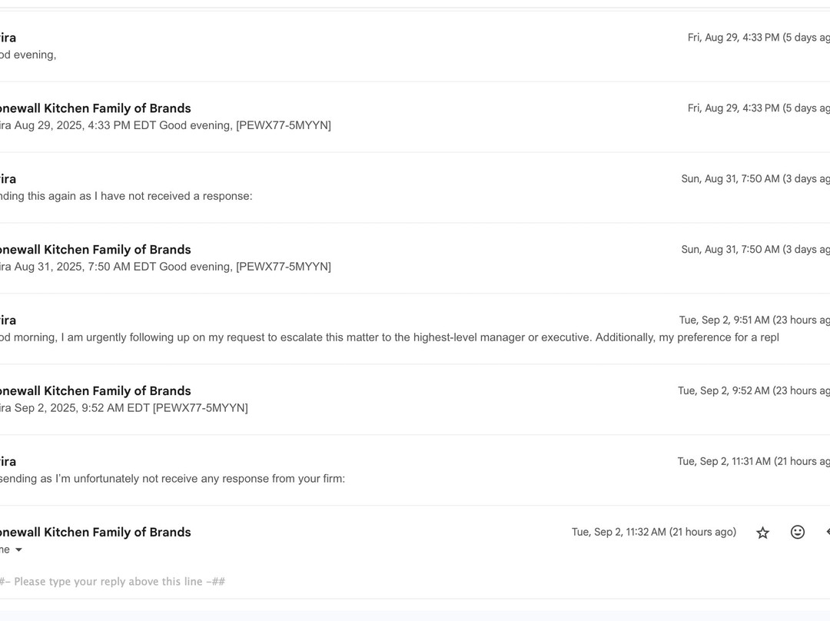Open the recipient details dropdown arrow

18,550
